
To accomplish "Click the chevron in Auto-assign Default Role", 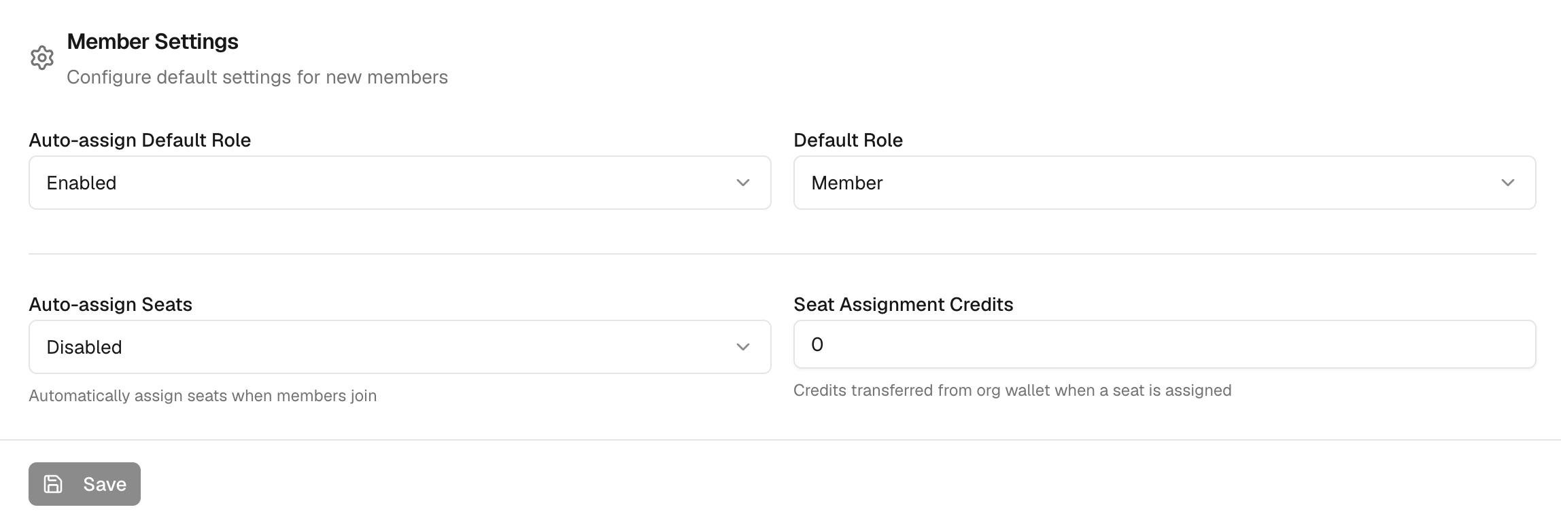I will click(x=742, y=183).
